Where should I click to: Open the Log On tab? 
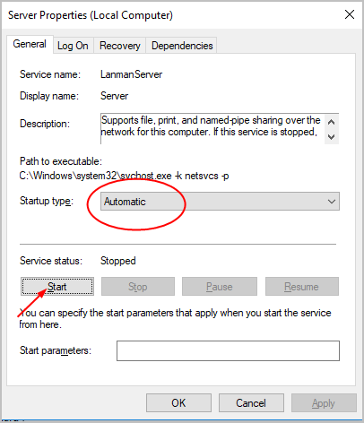tap(73, 46)
